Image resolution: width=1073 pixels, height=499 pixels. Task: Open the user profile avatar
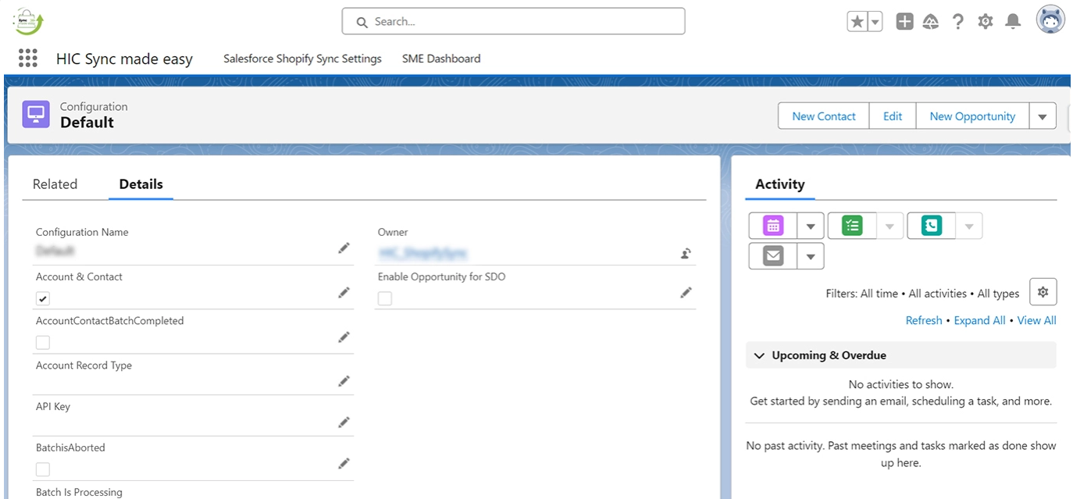(x=1050, y=20)
